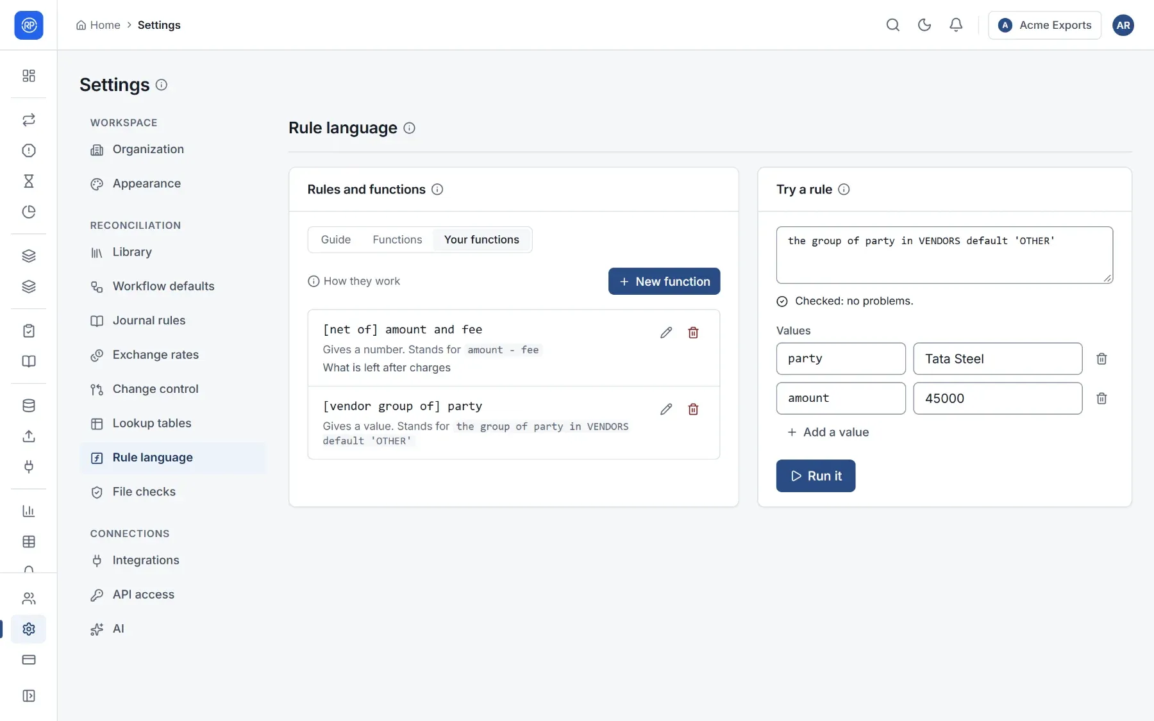Show info for Rule language heading

click(409, 128)
